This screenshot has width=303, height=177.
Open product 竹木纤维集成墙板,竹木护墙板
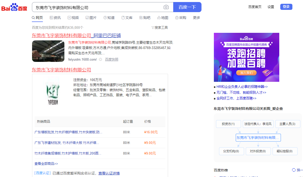pos(68,153)
